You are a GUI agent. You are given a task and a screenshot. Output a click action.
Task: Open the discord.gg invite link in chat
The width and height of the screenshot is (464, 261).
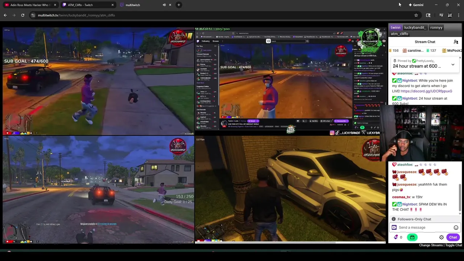(427, 91)
